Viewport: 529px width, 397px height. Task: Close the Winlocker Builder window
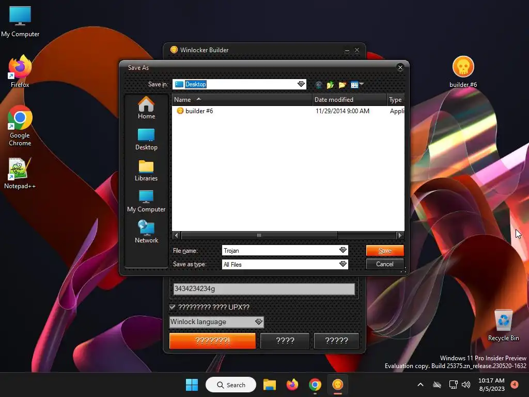pos(357,50)
